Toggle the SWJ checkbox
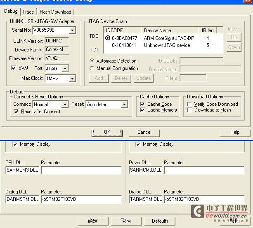This screenshot has height=228, width=253. coord(14,68)
